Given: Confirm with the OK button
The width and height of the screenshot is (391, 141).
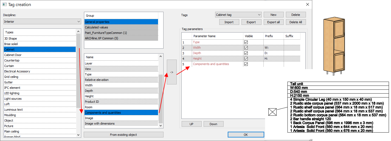Looking at the screenshot, I should click(246, 134).
